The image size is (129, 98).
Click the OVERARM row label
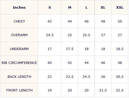[x=19, y=35]
